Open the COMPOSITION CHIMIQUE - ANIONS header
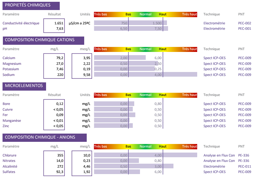This screenshot has height=178, width=267. [x=45, y=138]
